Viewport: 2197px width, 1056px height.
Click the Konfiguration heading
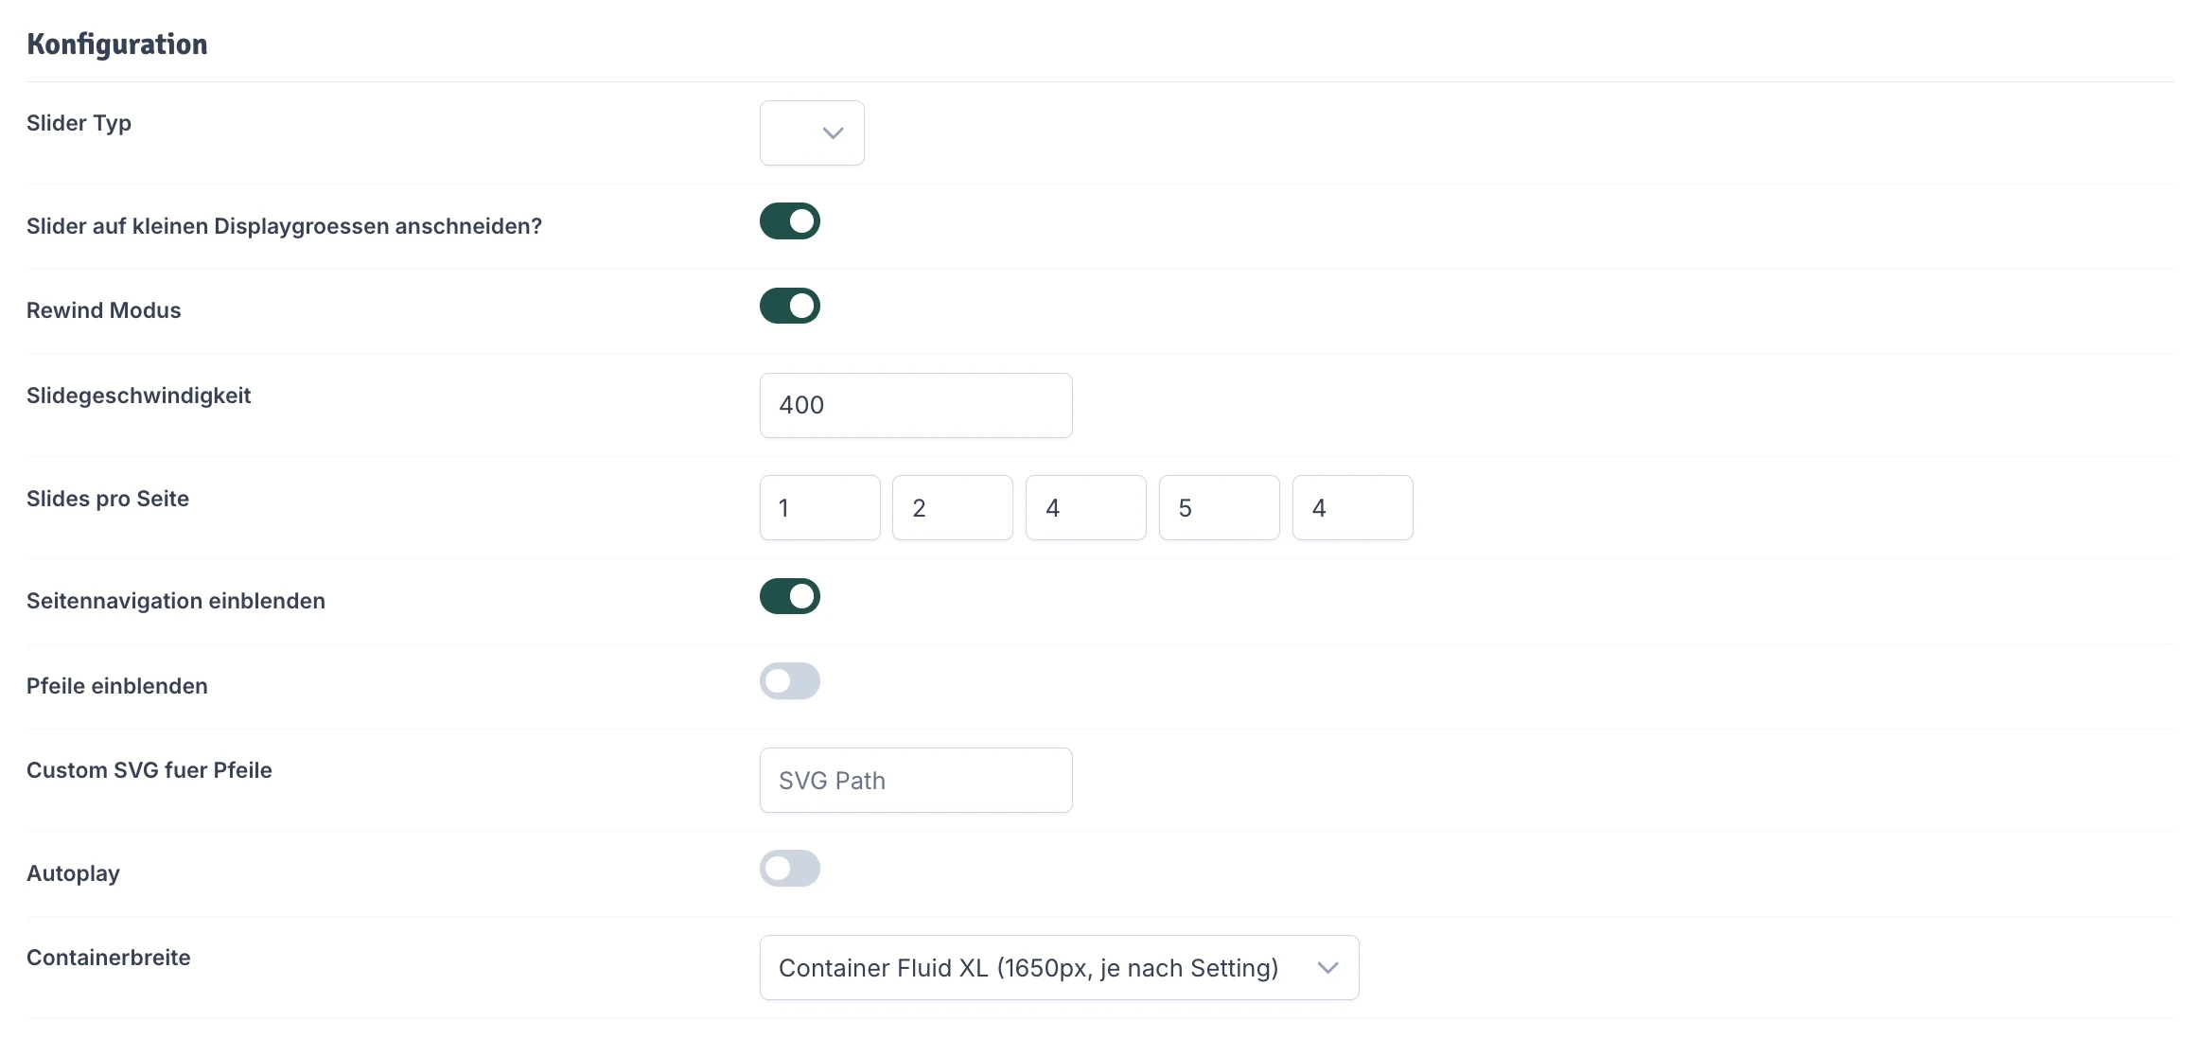point(117,44)
